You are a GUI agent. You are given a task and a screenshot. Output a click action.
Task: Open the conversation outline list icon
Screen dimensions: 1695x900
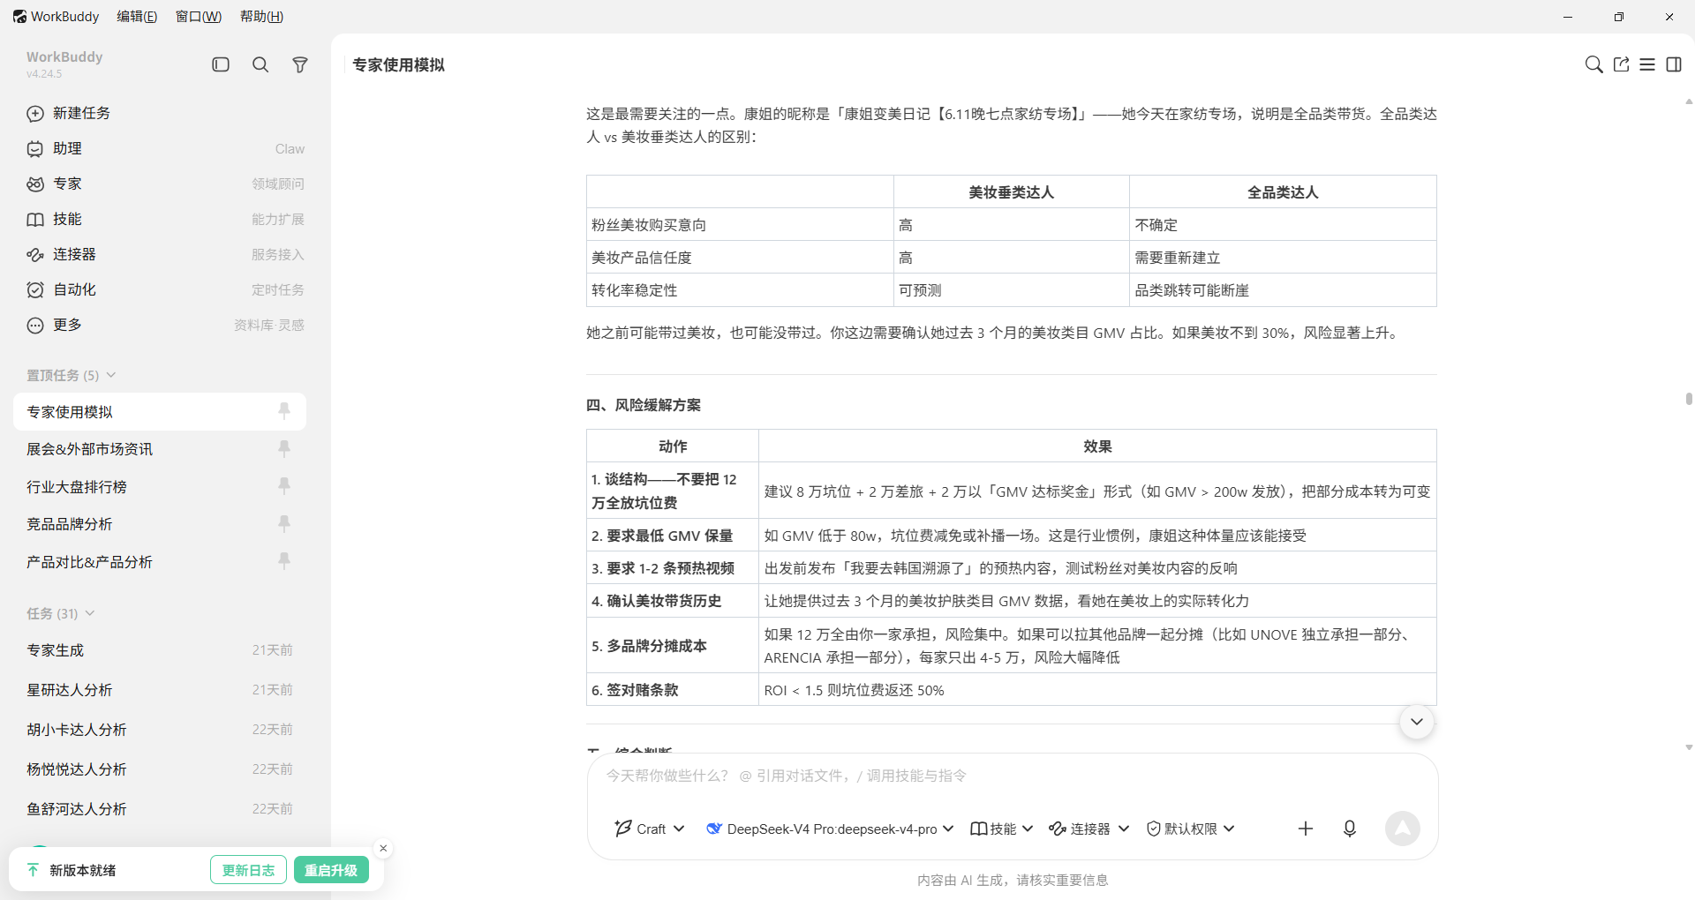click(x=1647, y=64)
